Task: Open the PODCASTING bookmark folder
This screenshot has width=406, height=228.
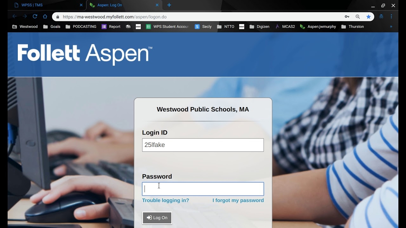Action: [x=81, y=27]
